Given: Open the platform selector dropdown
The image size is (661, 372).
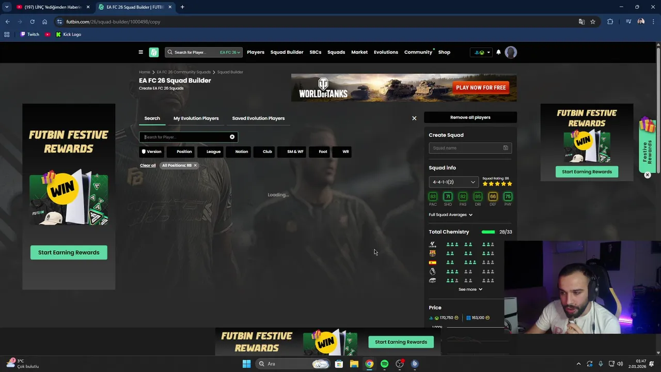Looking at the screenshot, I should pyautogui.click(x=481, y=52).
